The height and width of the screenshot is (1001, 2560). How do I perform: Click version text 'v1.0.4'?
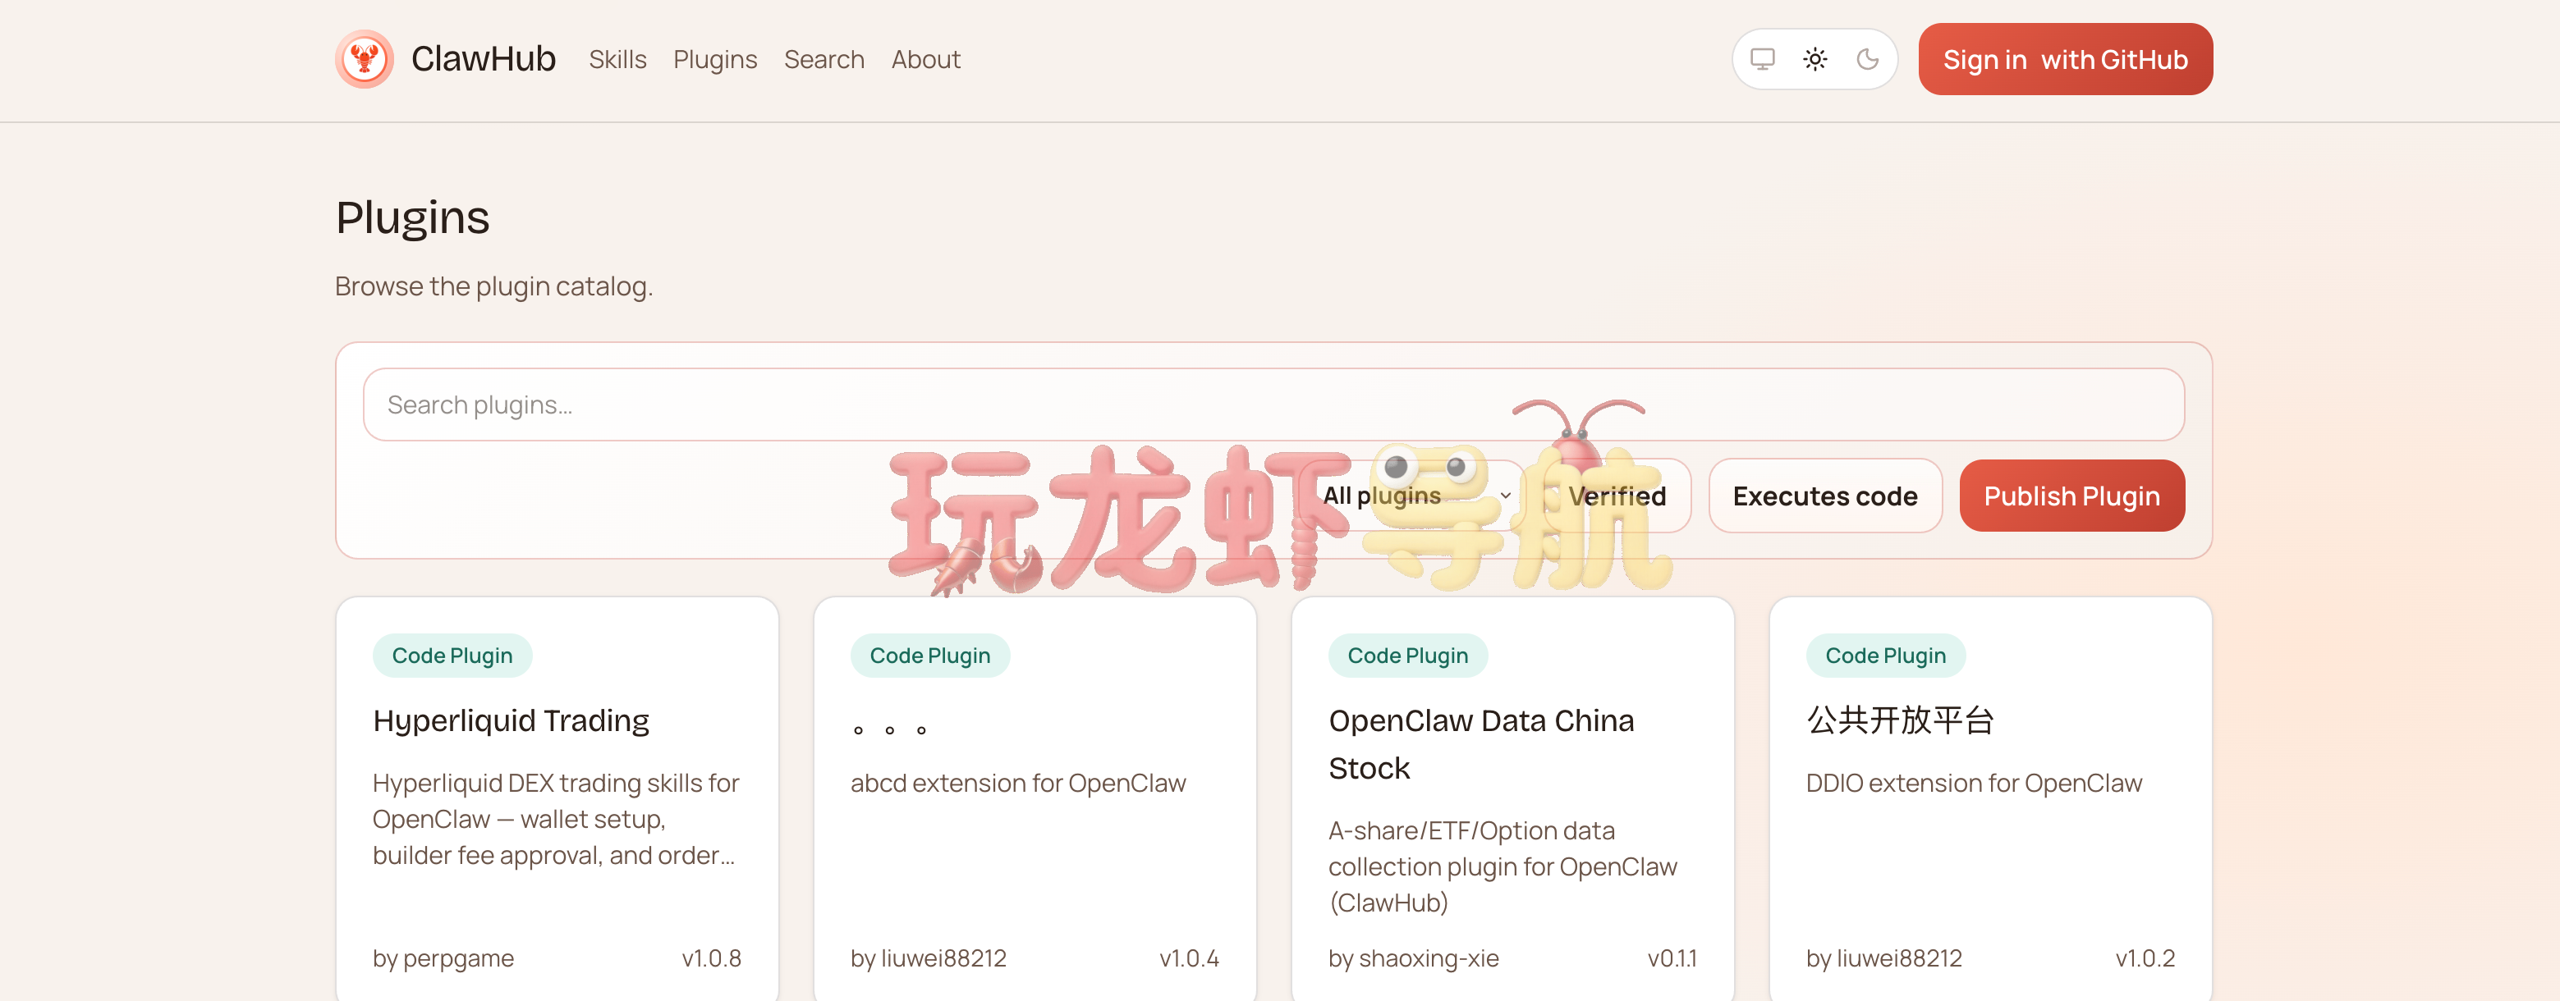point(1190,958)
